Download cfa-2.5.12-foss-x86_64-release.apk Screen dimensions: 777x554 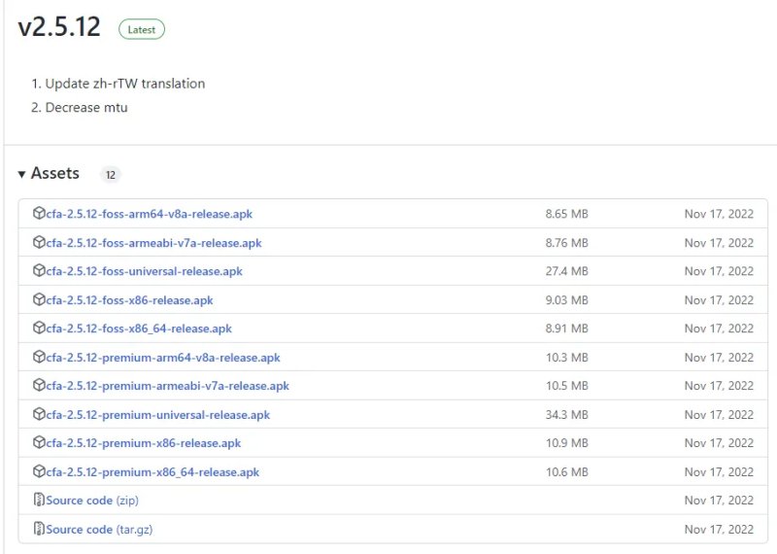tap(139, 329)
